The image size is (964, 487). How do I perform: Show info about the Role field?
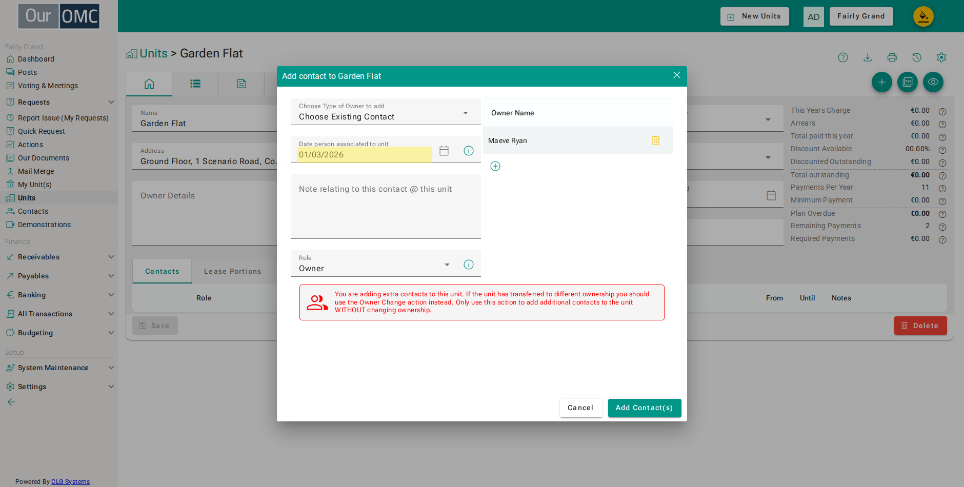point(469,265)
